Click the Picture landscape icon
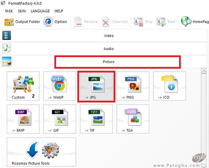 (x=7, y=61)
